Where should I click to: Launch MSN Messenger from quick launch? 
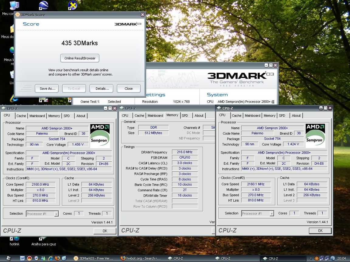click(x=43, y=258)
